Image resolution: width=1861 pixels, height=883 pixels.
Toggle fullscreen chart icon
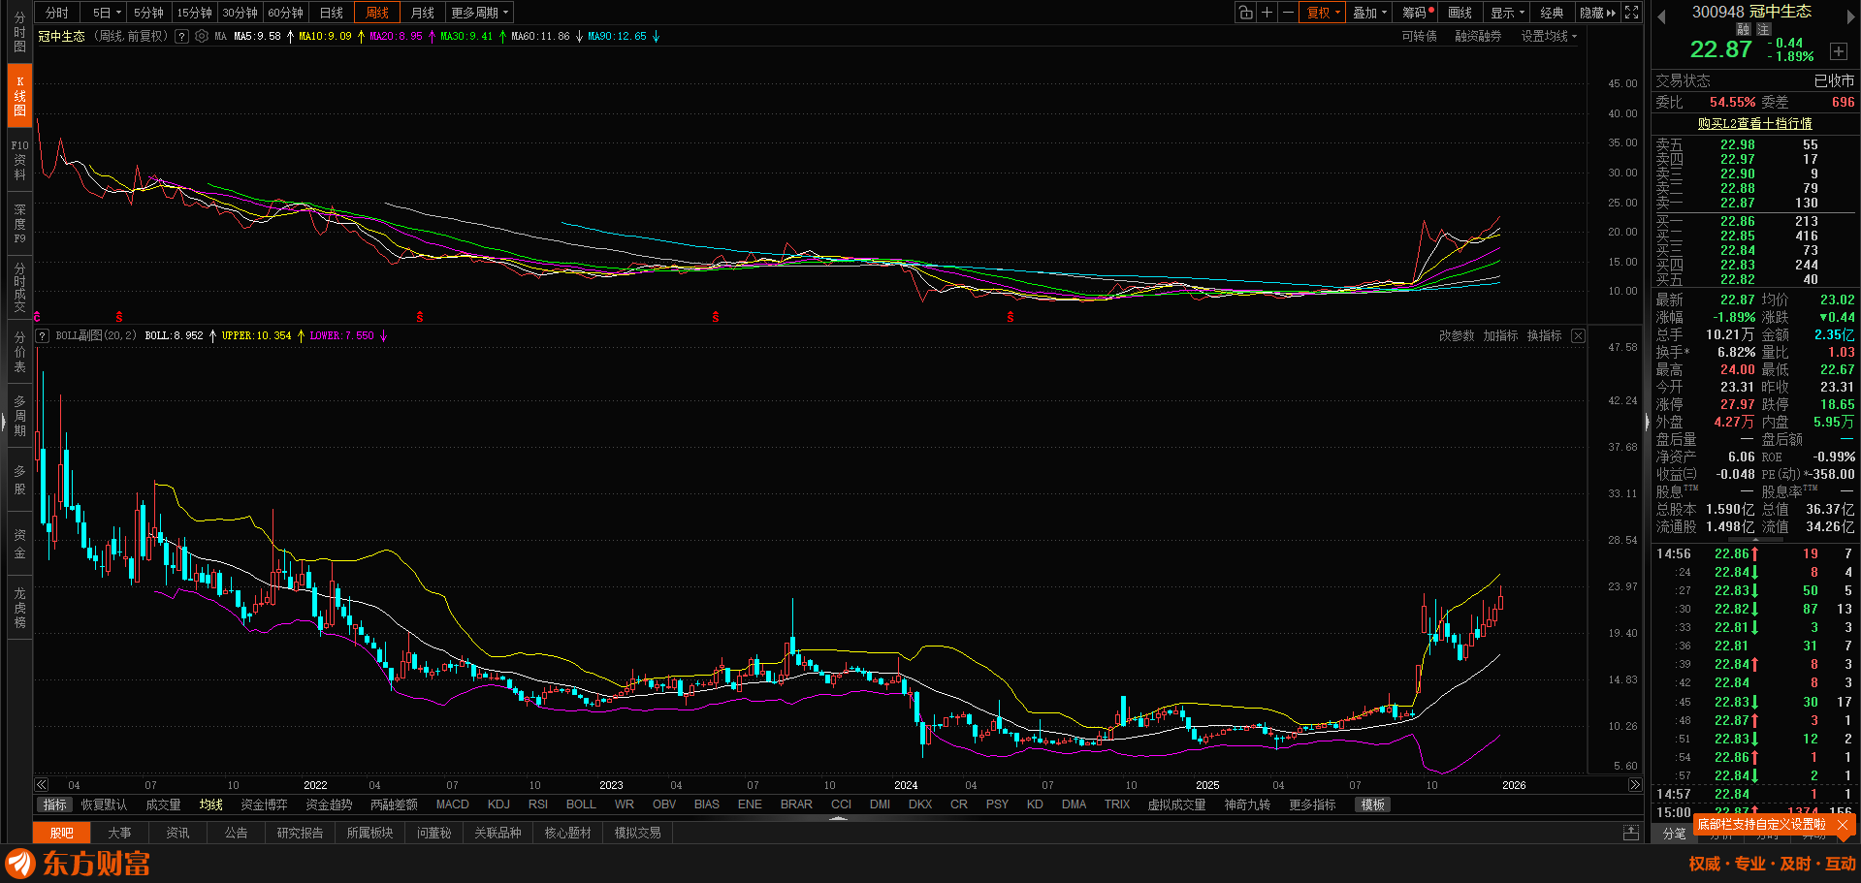coord(1632,13)
